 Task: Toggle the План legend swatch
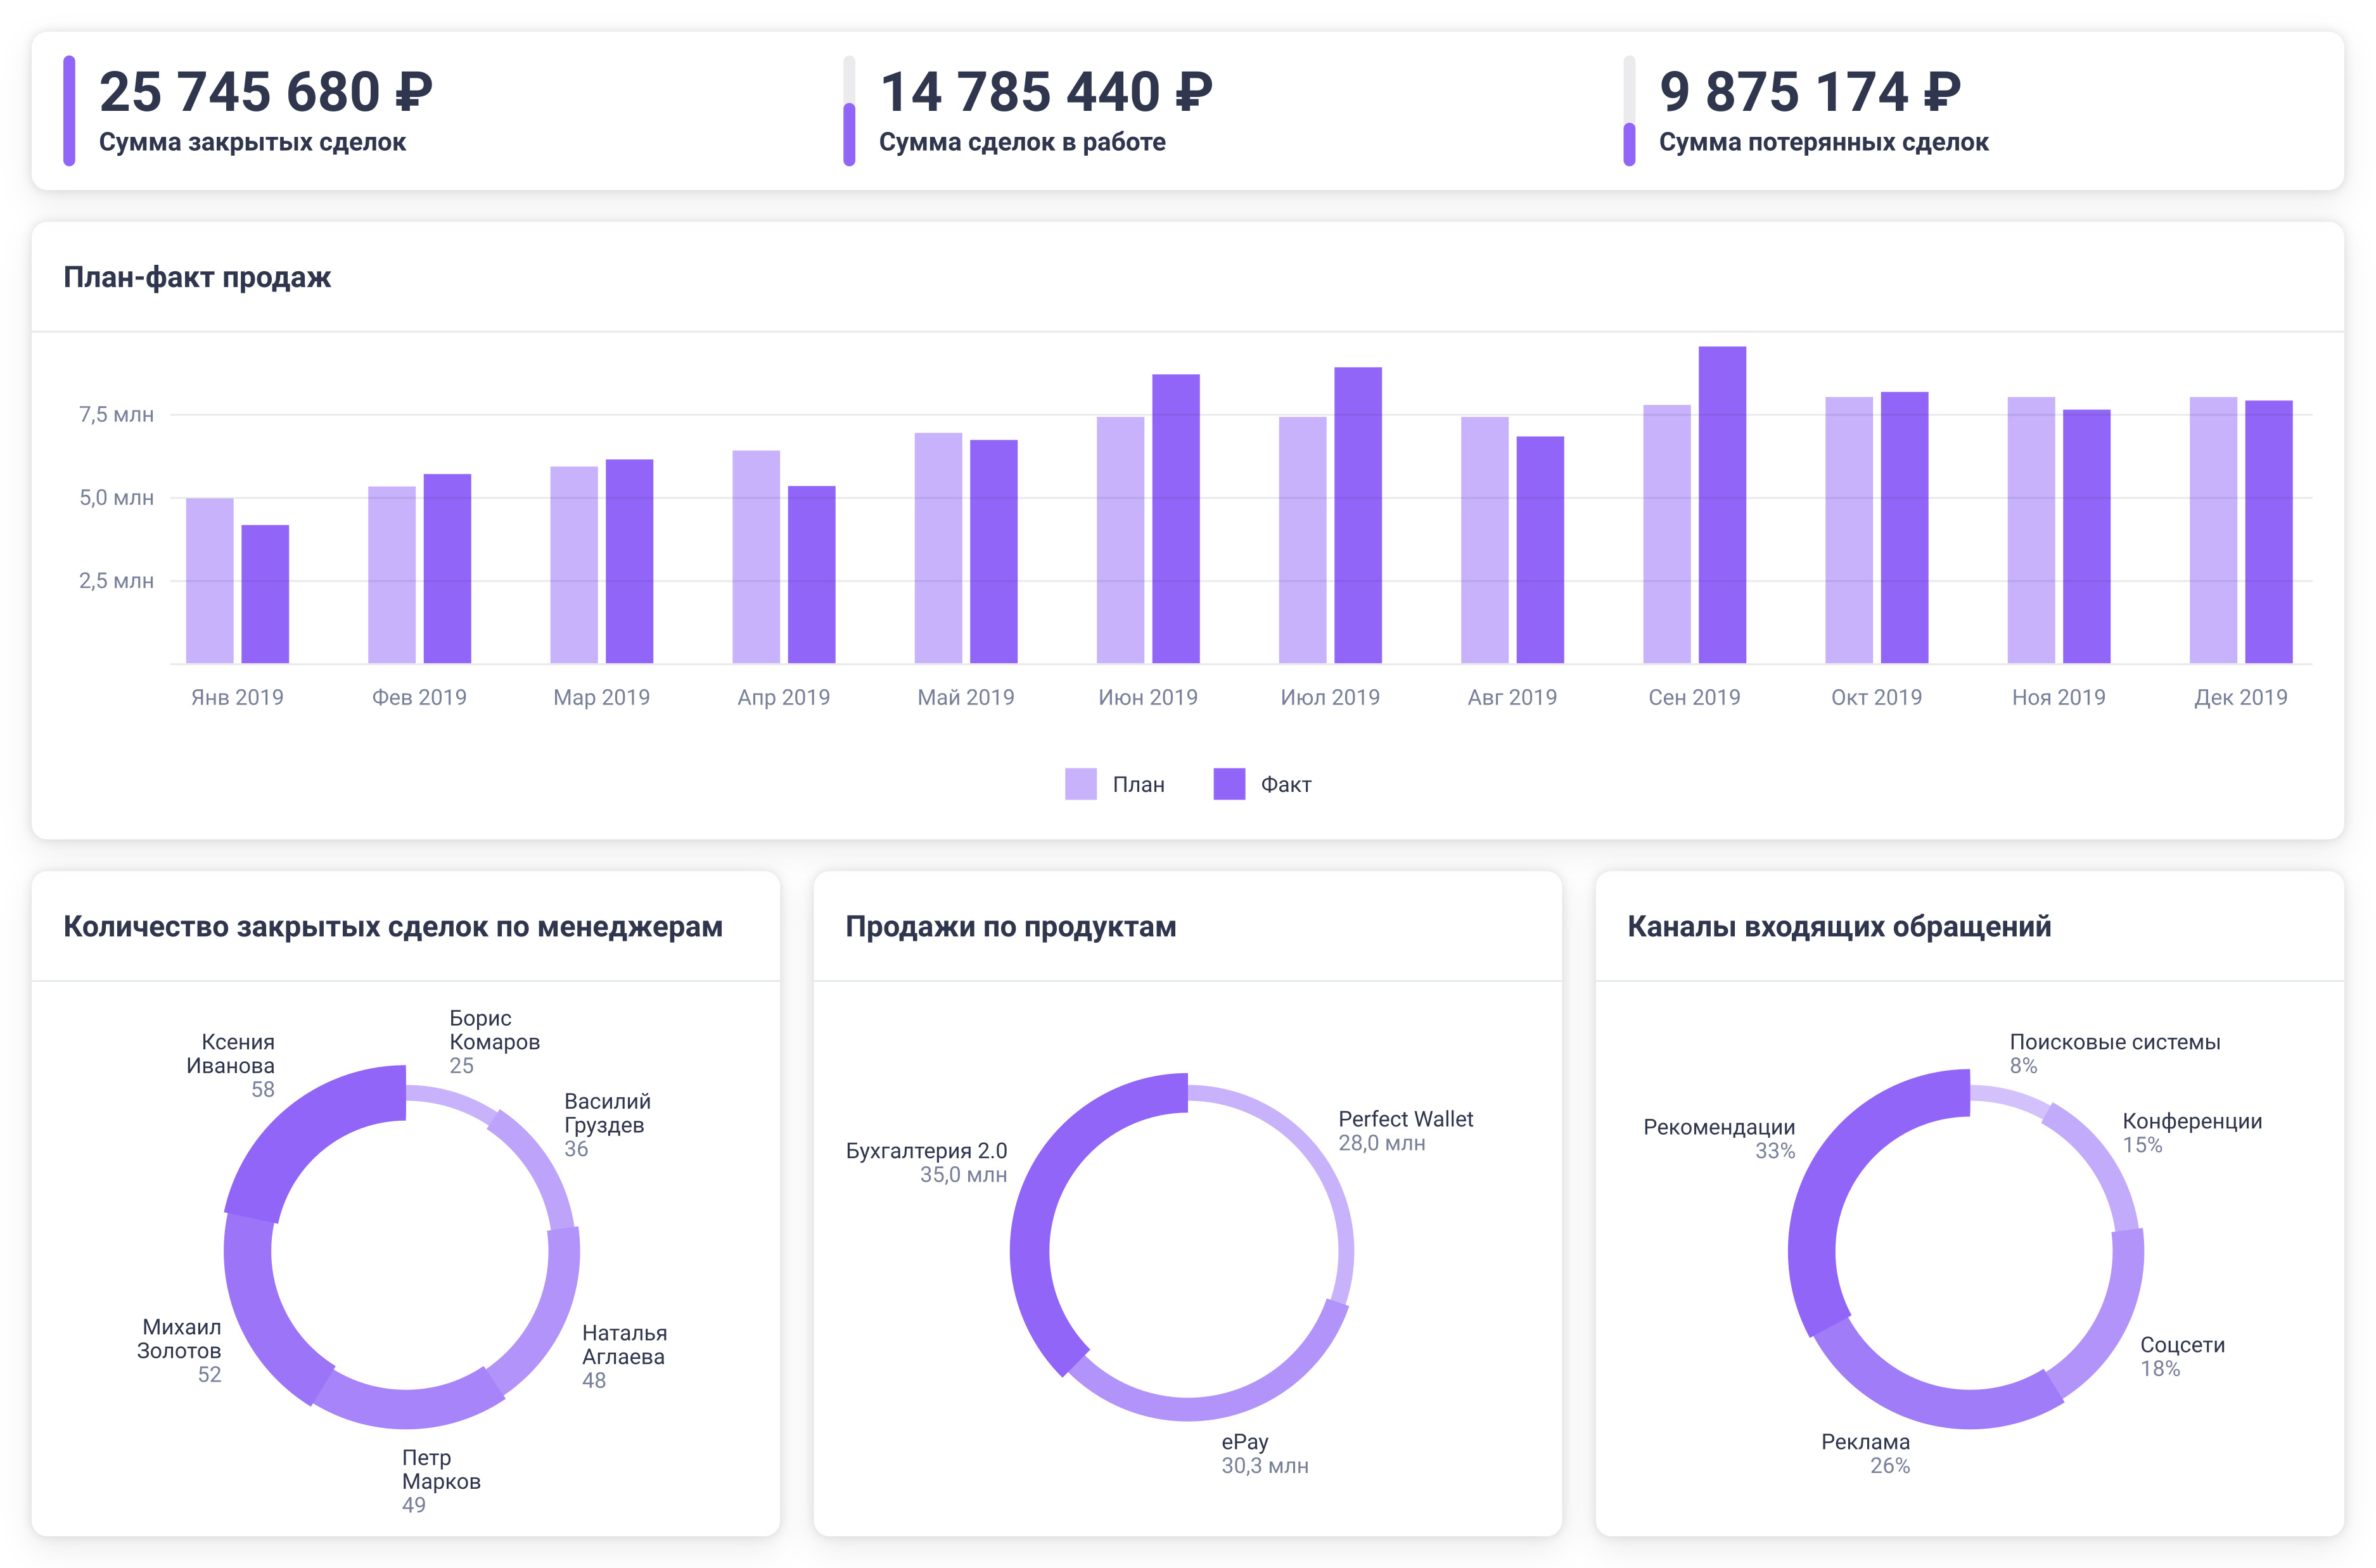tap(1080, 784)
